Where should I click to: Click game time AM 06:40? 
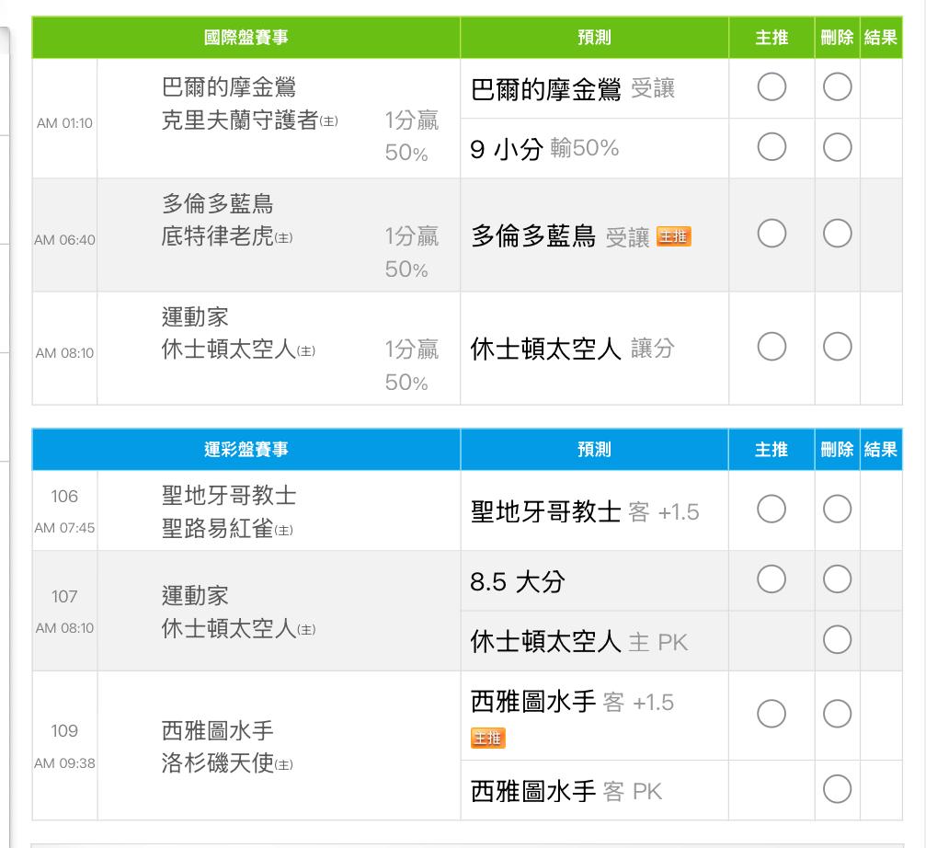[64, 240]
